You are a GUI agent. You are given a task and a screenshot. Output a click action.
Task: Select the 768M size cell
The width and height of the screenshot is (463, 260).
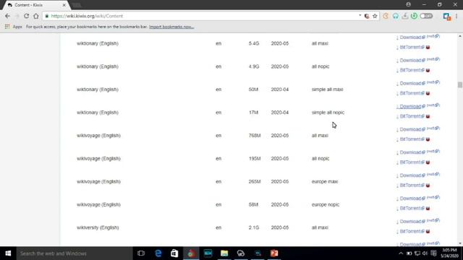pyautogui.click(x=255, y=136)
